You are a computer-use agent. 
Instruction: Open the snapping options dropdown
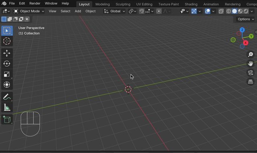pos(149,11)
